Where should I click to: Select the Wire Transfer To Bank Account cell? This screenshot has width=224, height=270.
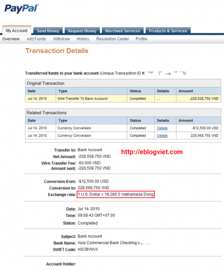click(91, 99)
